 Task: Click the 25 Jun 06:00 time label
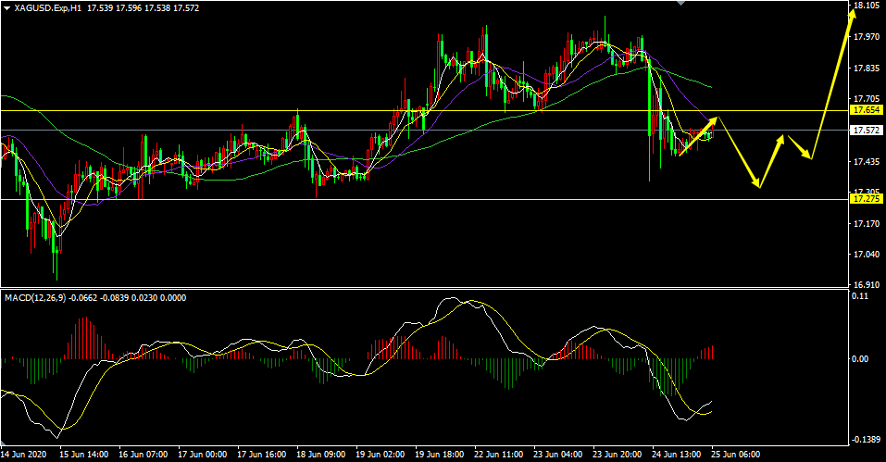click(736, 454)
